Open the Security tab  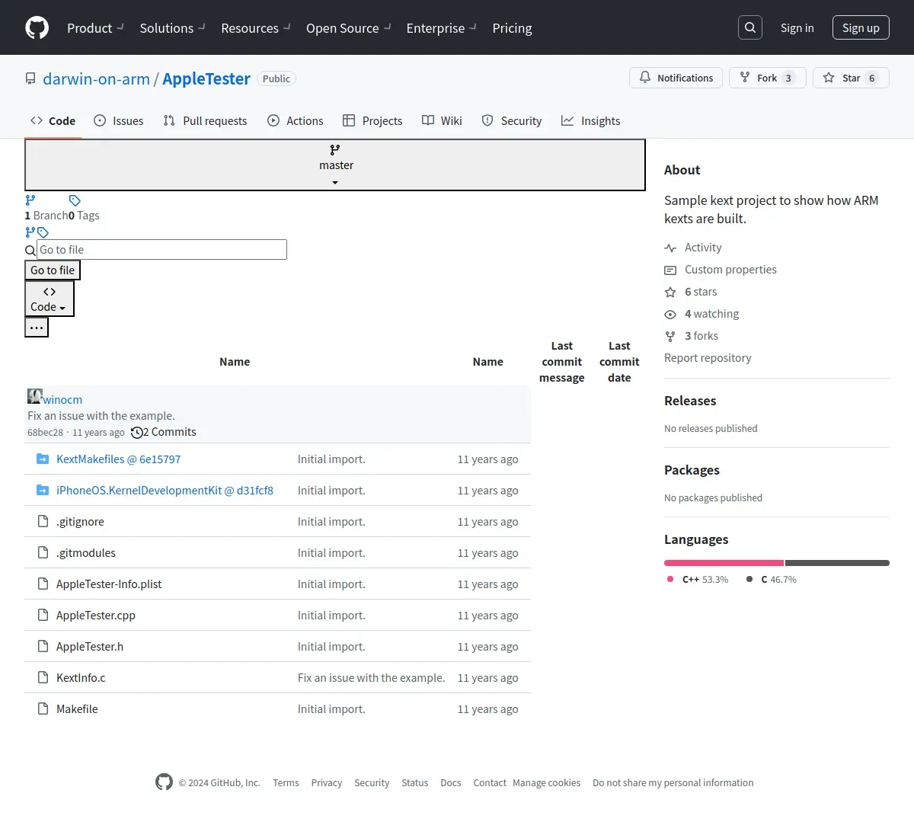[x=512, y=120]
